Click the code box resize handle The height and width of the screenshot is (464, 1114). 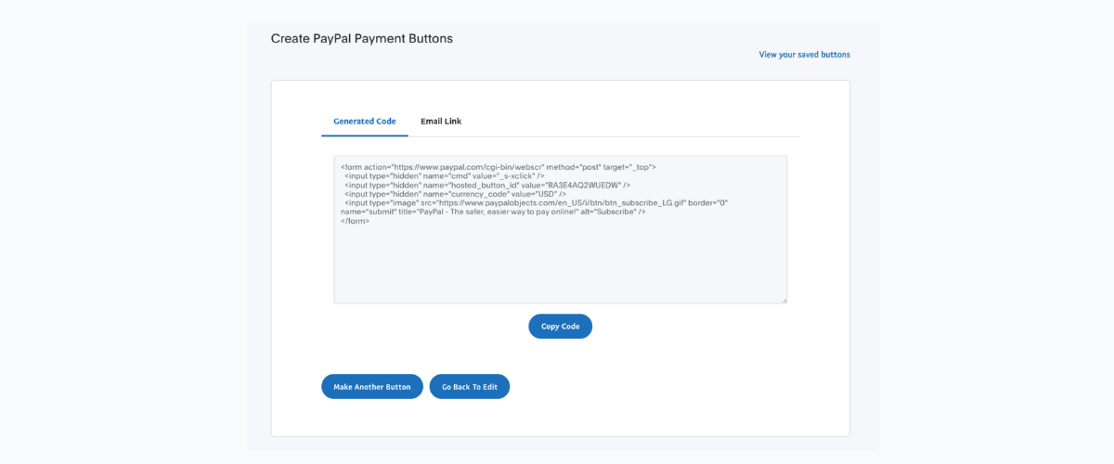coord(783,299)
